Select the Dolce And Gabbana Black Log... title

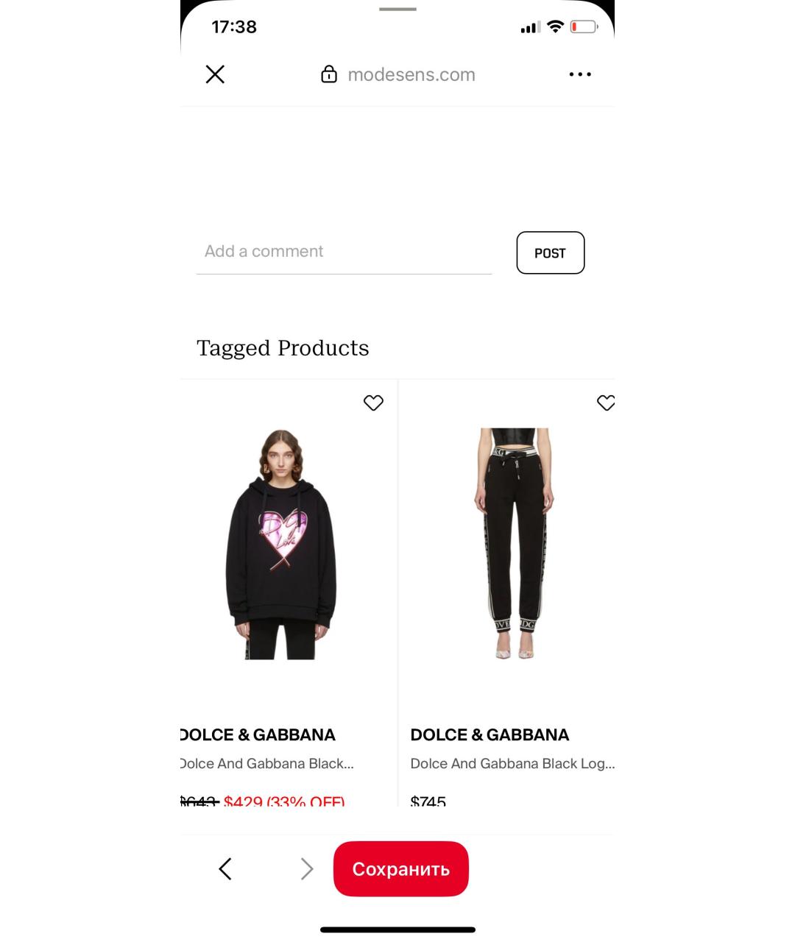tap(512, 764)
